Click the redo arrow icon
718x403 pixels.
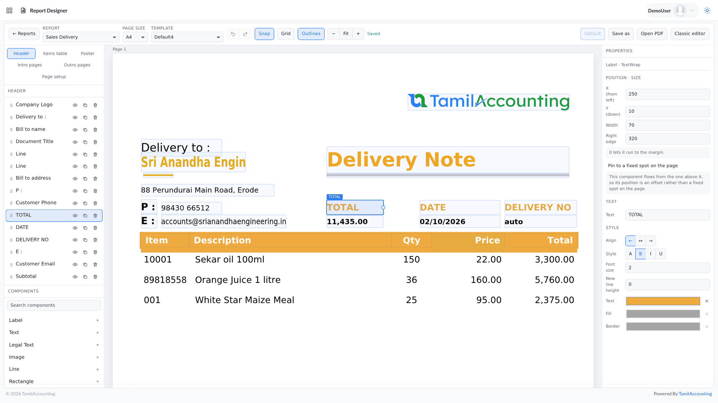pos(245,34)
